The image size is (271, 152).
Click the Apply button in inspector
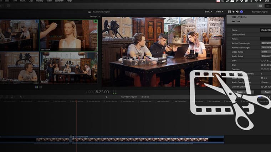266,92
